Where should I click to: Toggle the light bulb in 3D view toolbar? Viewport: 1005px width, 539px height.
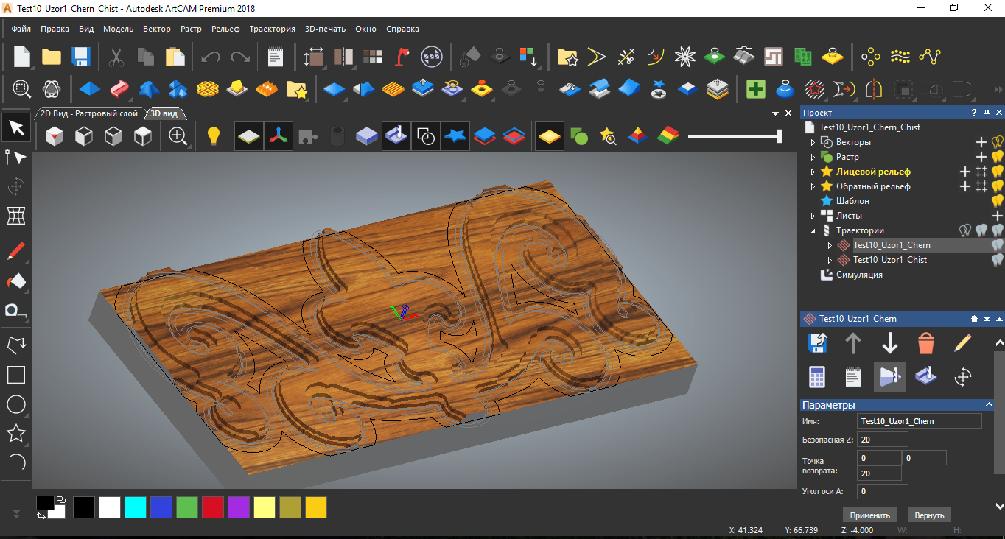point(214,136)
